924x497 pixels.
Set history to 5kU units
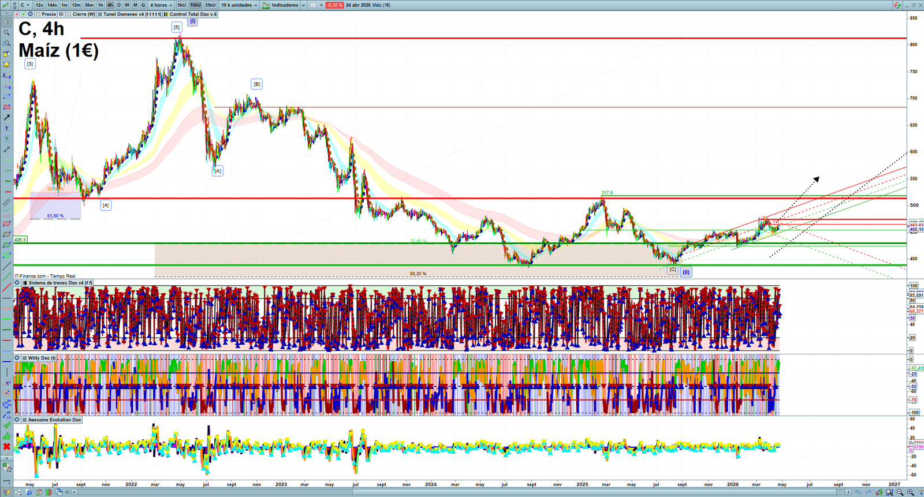181,5
